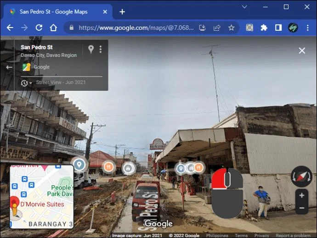The image size is (317, 238).
Task: Open a new tab with the plus button
Action: 122,12
